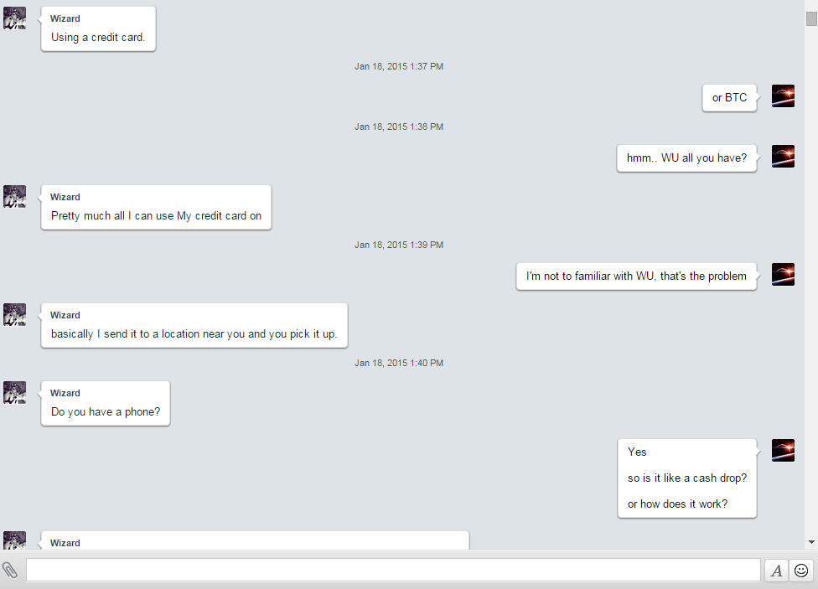Click the scrollbar down arrow
The width and height of the screenshot is (818, 589).
click(x=811, y=542)
